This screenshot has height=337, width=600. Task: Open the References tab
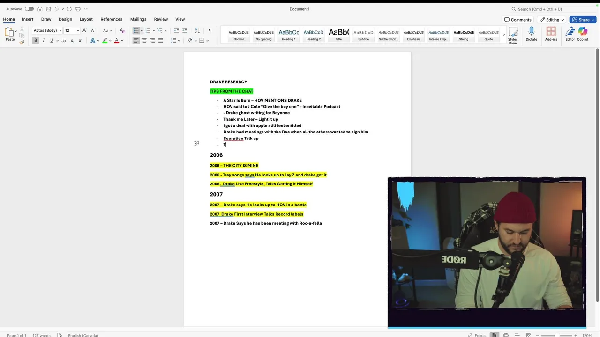pyautogui.click(x=112, y=19)
